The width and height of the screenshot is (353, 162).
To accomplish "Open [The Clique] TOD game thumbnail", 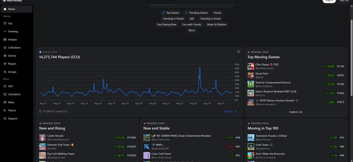I will 251,66.
